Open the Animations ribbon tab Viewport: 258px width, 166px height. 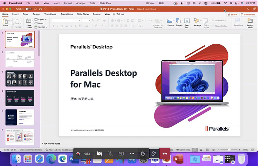click(66, 14)
